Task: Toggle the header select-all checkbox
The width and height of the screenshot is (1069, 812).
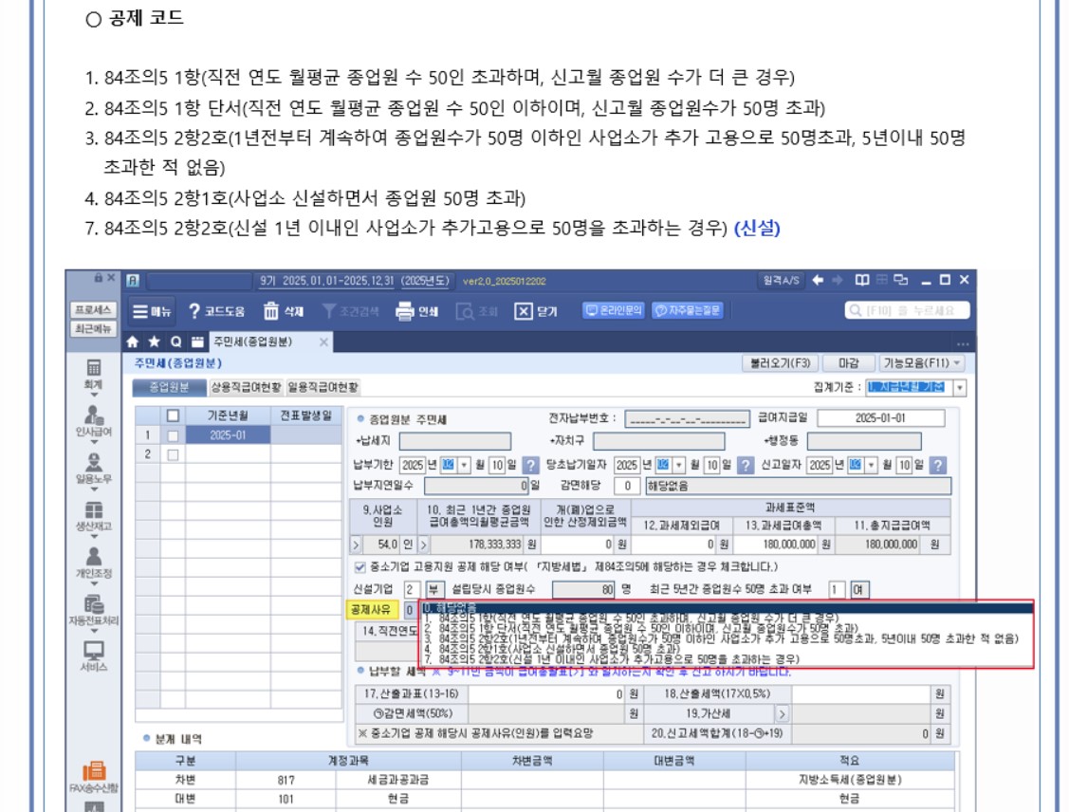Action: [173, 415]
